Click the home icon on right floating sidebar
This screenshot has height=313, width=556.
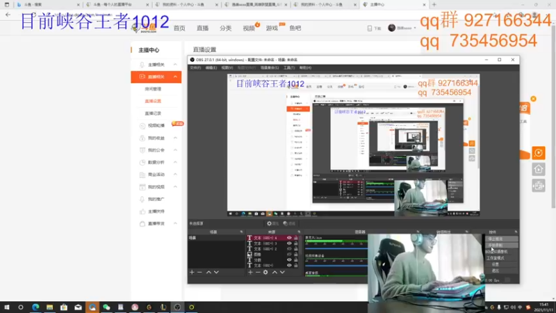point(538,169)
